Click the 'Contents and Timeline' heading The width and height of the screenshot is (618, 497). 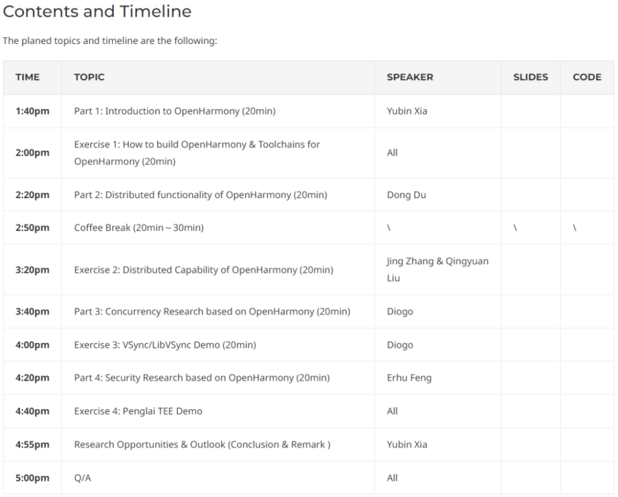pyautogui.click(x=97, y=11)
